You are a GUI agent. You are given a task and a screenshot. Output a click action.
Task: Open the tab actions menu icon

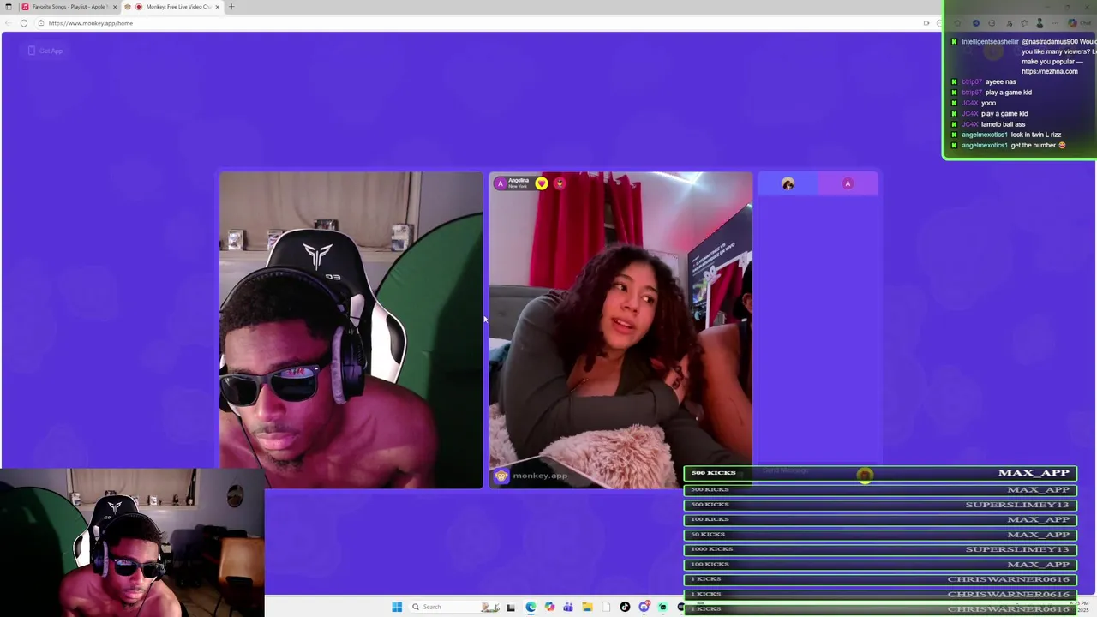pyautogui.click(x=9, y=7)
